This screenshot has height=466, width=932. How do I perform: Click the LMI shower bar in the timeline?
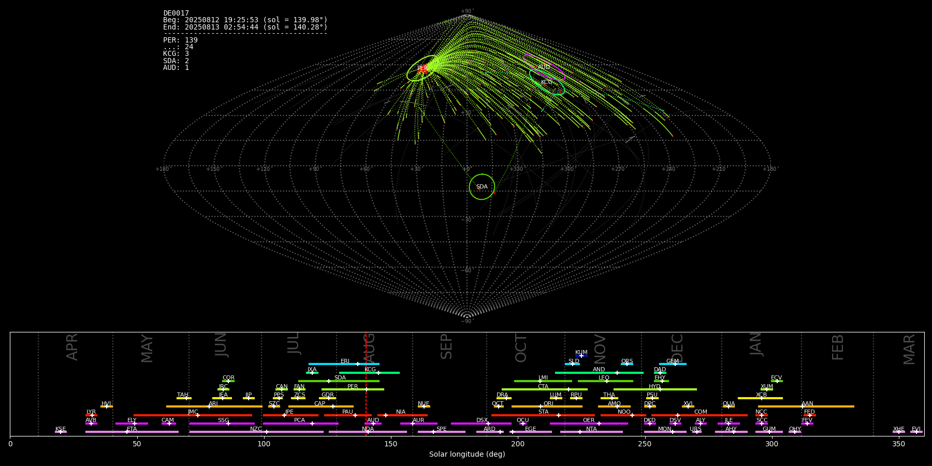(x=543, y=381)
